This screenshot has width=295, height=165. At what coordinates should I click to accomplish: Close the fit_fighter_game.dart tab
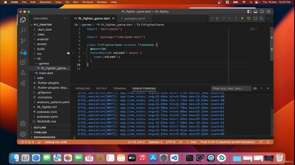pyautogui.click(x=113, y=18)
